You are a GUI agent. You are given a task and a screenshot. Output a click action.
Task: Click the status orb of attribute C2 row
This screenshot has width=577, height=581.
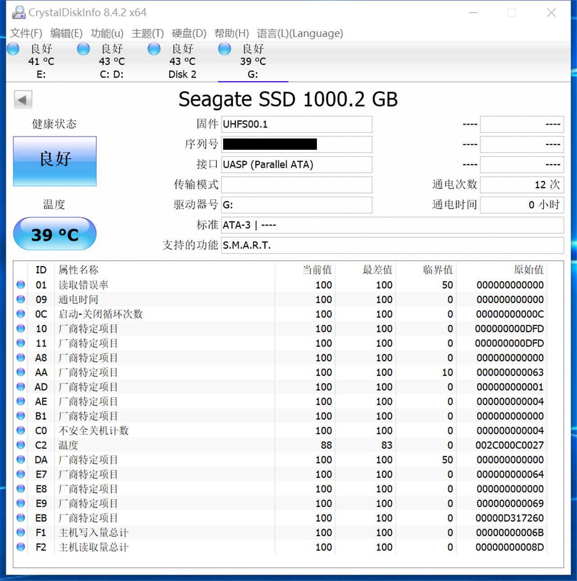click(x=21, y=445)
